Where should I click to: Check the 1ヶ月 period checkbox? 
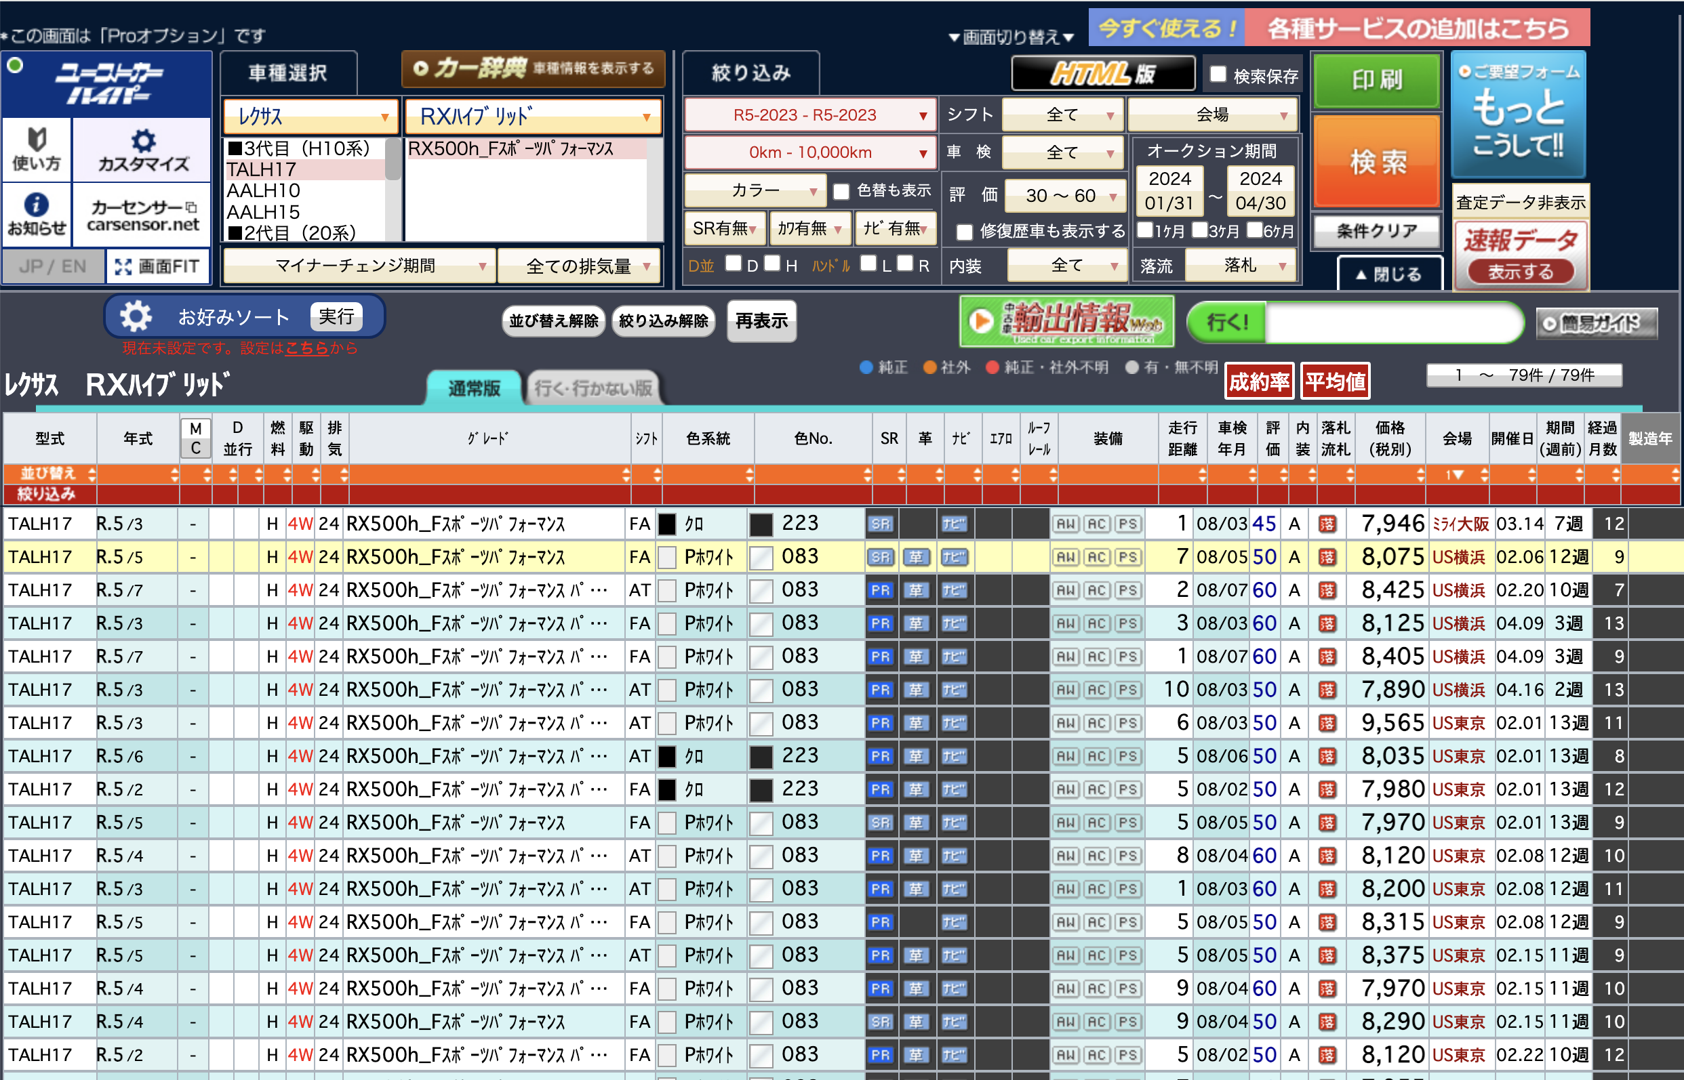pyautogui.click(x=1144, y=230)
